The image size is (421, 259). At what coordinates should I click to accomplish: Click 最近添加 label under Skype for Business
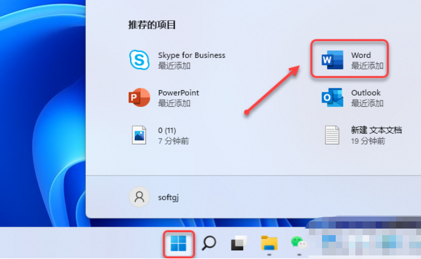(x=174, y=66)
